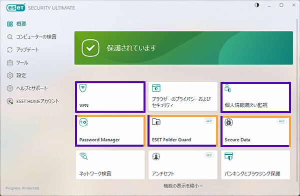
Task: Open ネットワーク検査 tile label
Action: (95, 174)
